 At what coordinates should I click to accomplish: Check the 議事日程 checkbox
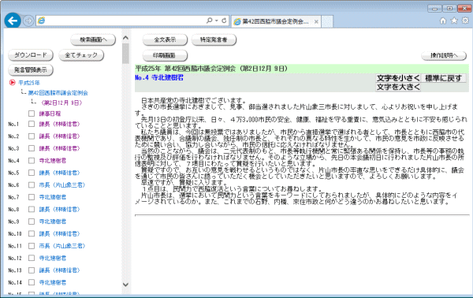32,114
